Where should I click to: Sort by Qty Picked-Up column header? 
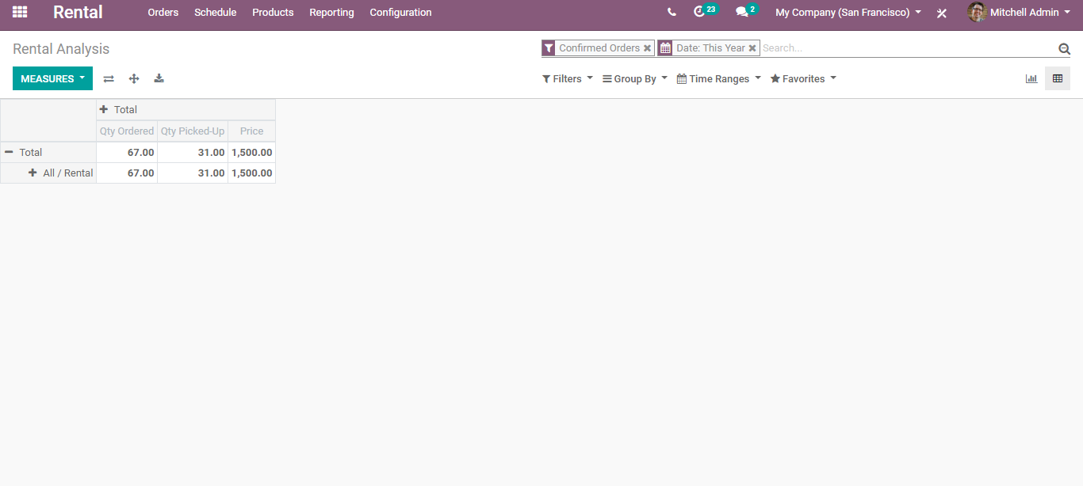click(x=193, y=131)
